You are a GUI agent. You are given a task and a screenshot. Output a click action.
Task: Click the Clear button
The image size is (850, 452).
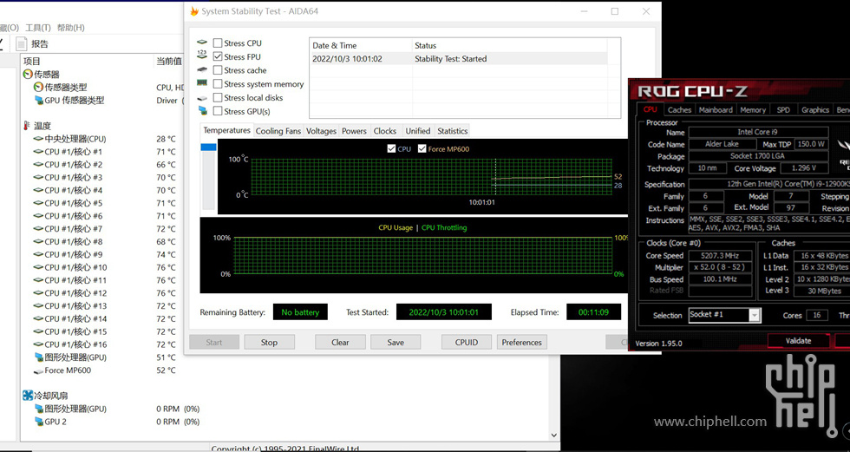(340, 342)
